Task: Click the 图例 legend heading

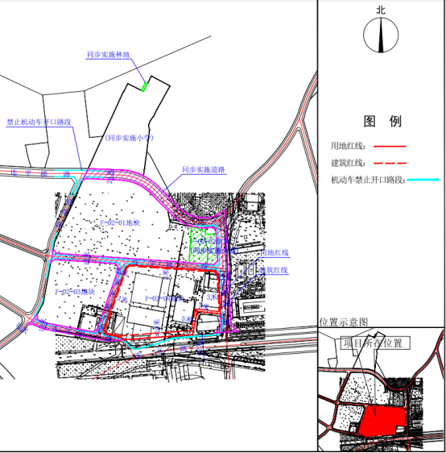Action: (x=382, y=122)
